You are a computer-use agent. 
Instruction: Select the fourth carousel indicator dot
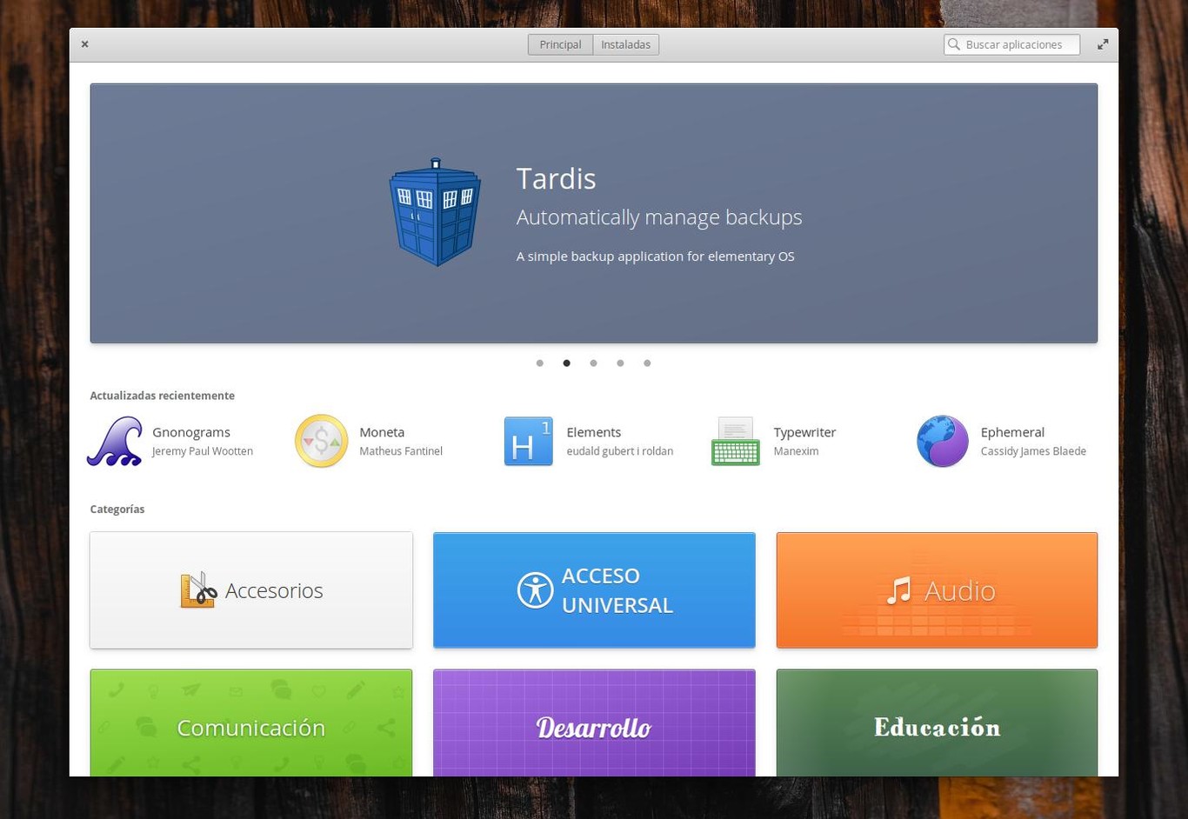tap(620, 363)
